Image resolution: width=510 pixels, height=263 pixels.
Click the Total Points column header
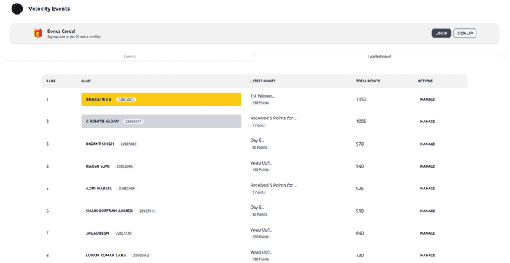[x=367, y=81]
